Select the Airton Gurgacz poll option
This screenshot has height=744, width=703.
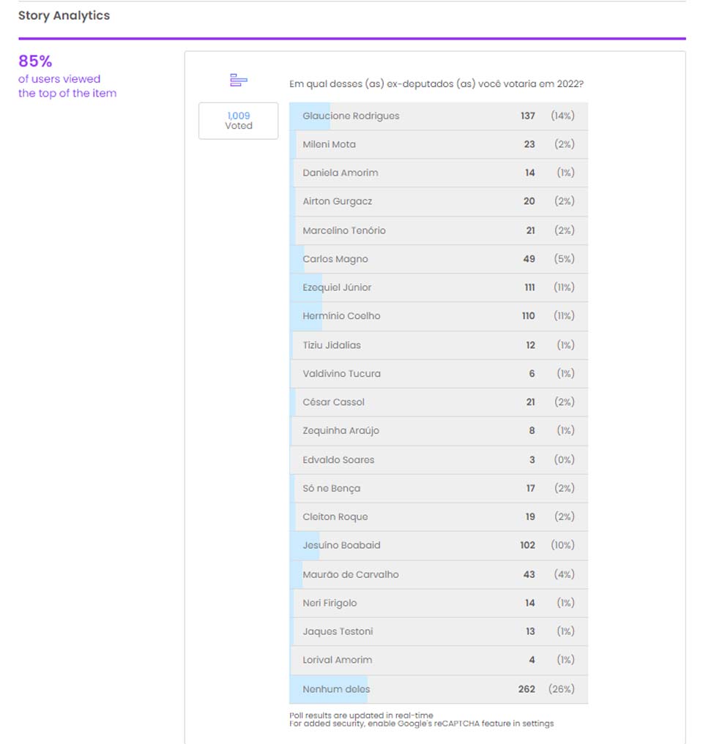coord(438,202)
